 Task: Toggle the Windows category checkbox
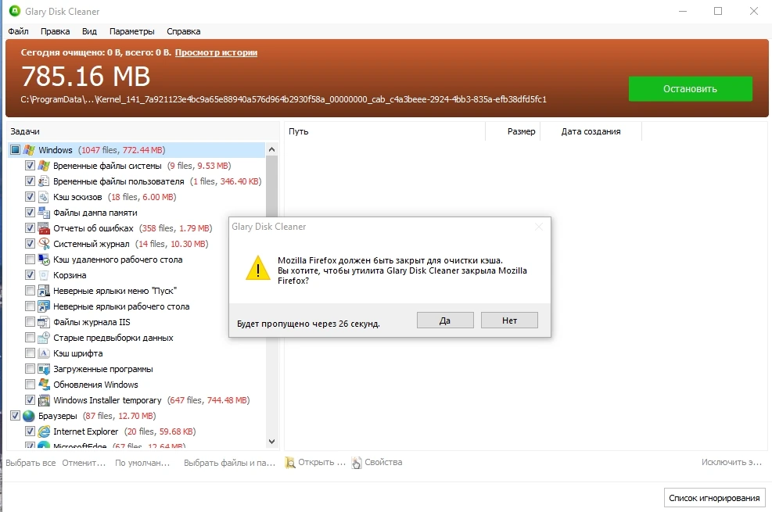tap(16, 149)
